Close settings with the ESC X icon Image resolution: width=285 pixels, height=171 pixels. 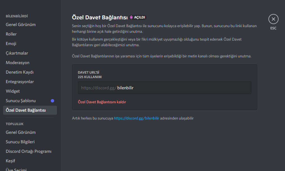tap(273, 19)
